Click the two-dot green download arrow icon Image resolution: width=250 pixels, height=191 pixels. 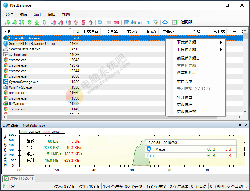(x=14, y=22)
